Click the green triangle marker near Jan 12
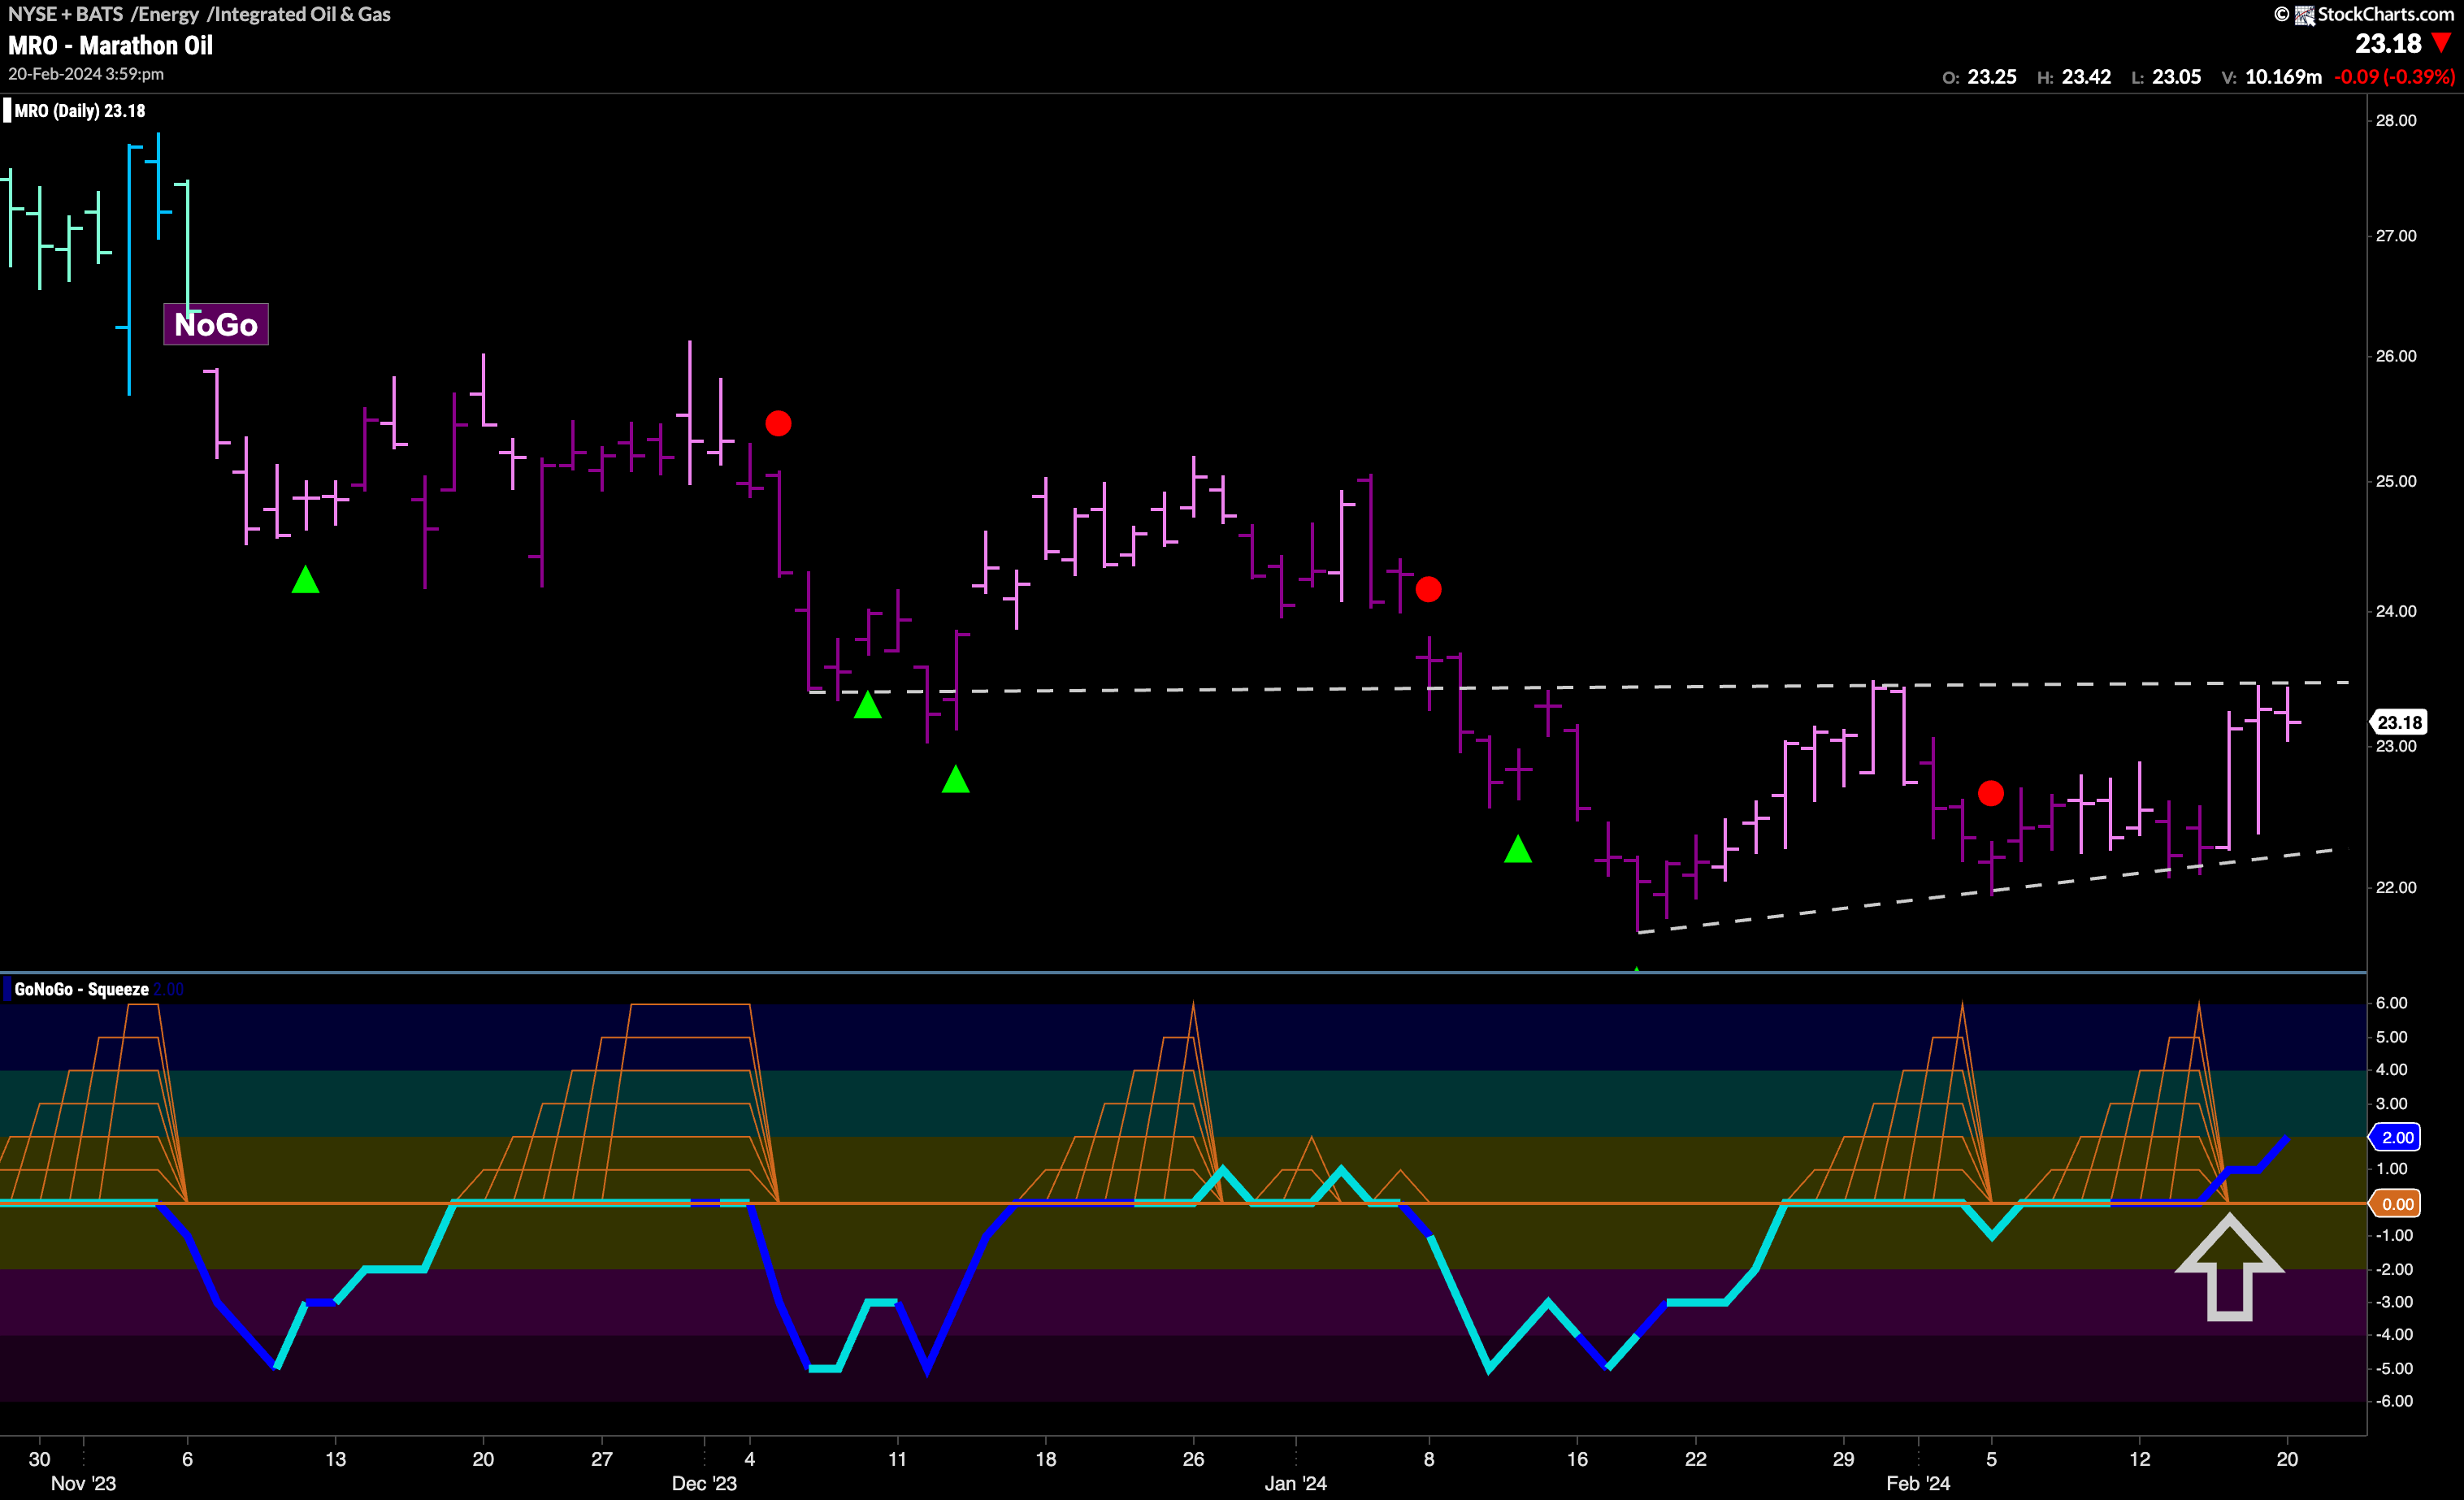This screenshot has height=1500, width=2464. point(1518,849)
